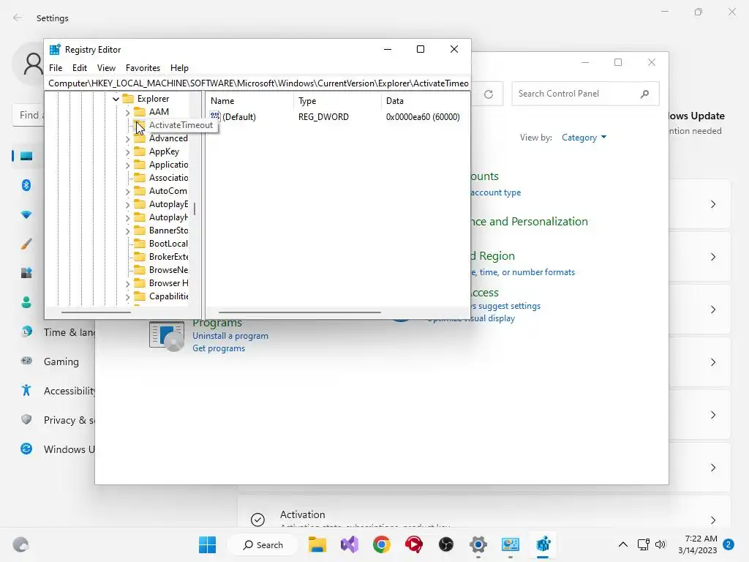
Task: Open File Explorer from taskbar
Action: click(x=317, y=544)
